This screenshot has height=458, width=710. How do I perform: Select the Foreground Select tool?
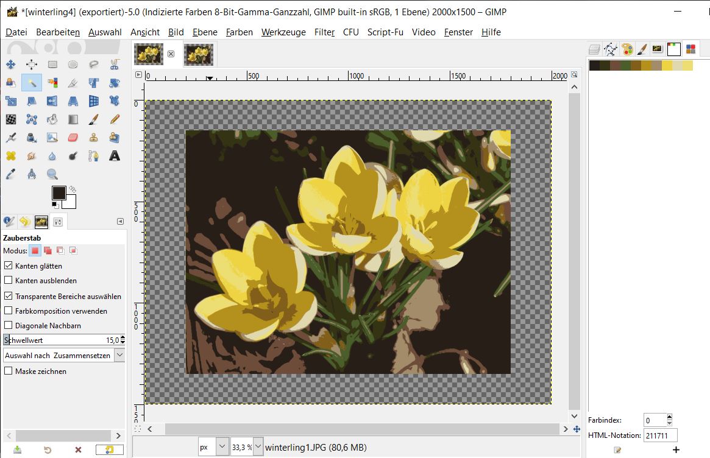pyautogui.click(x=10, y=82)
